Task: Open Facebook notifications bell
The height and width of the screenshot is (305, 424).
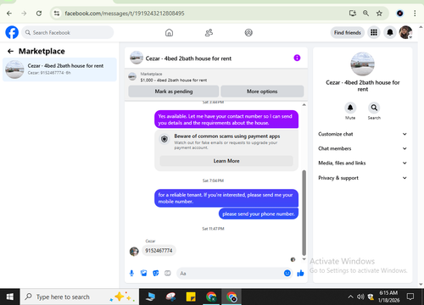Action: pyautogui.click(x=390, y=33)
